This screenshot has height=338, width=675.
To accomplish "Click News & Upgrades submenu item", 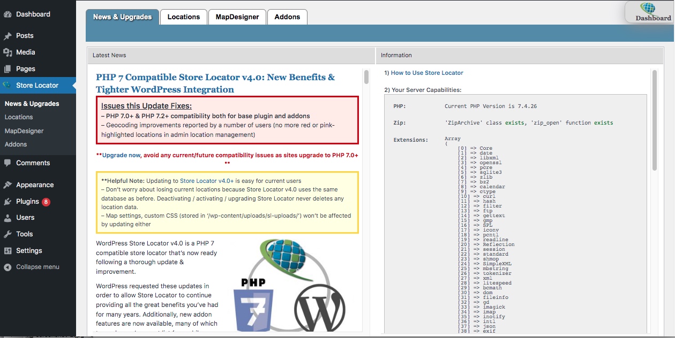I will point(32,104).
